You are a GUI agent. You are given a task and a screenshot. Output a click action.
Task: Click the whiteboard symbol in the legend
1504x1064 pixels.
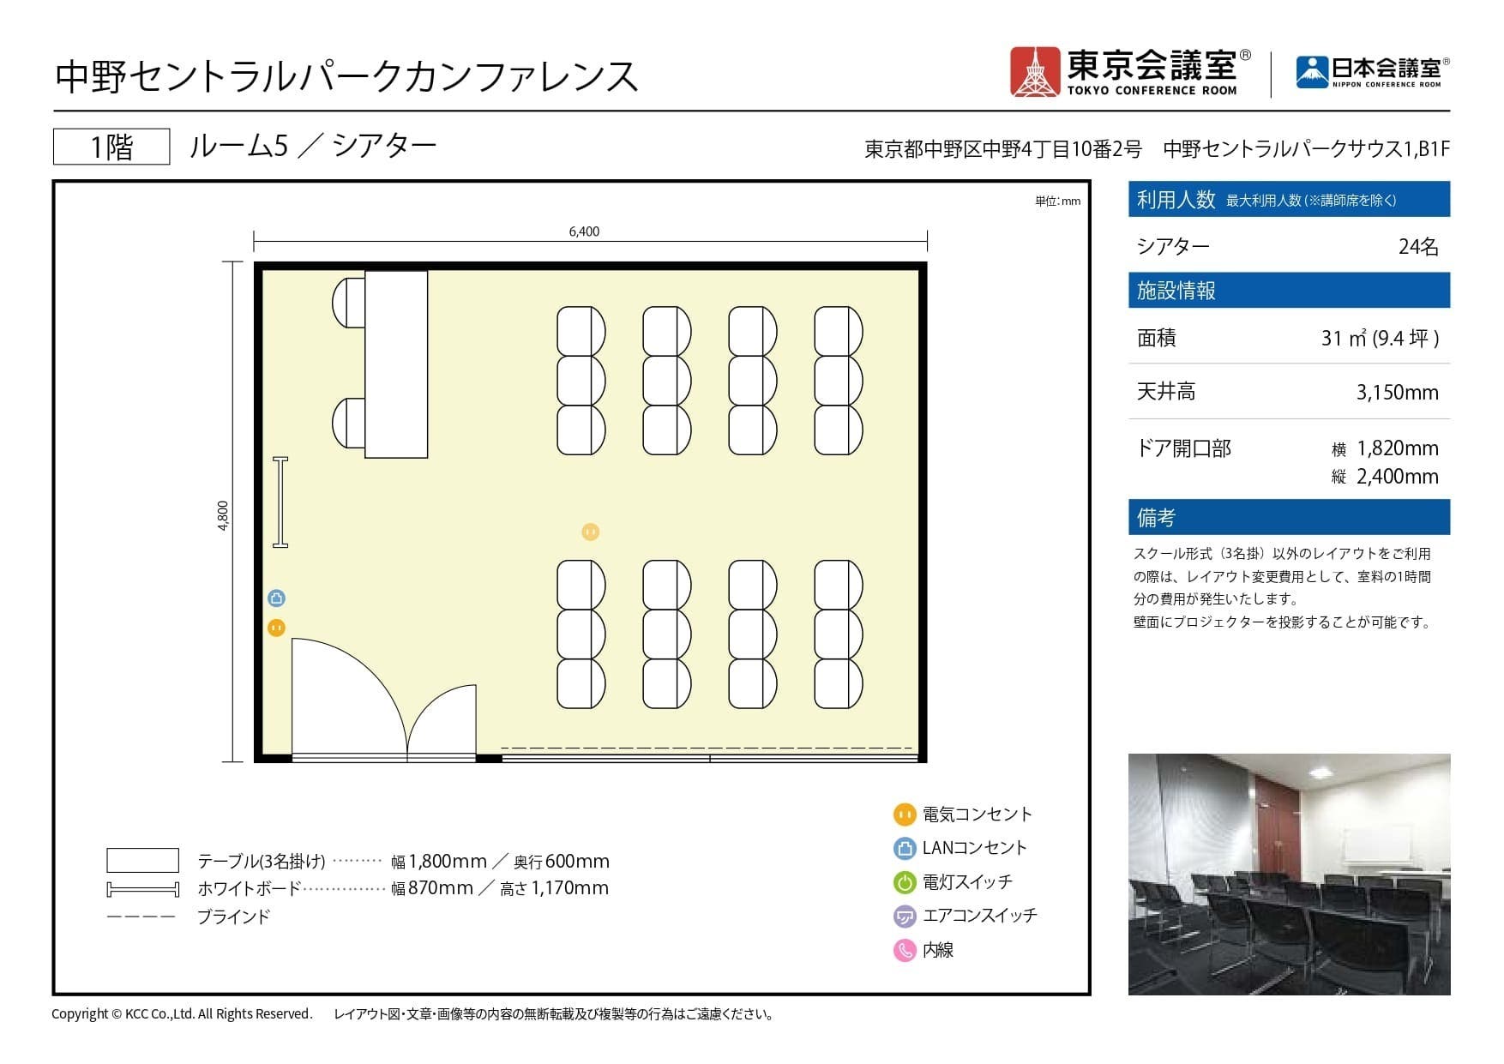tap(141, 887)
